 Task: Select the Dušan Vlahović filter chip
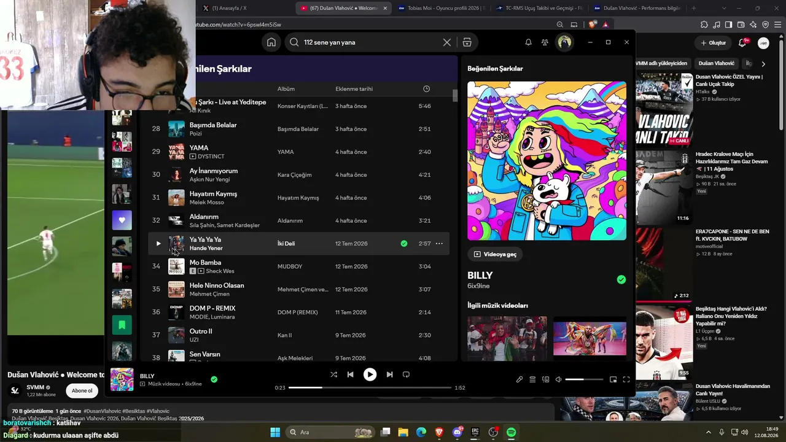tap(716, 63)
